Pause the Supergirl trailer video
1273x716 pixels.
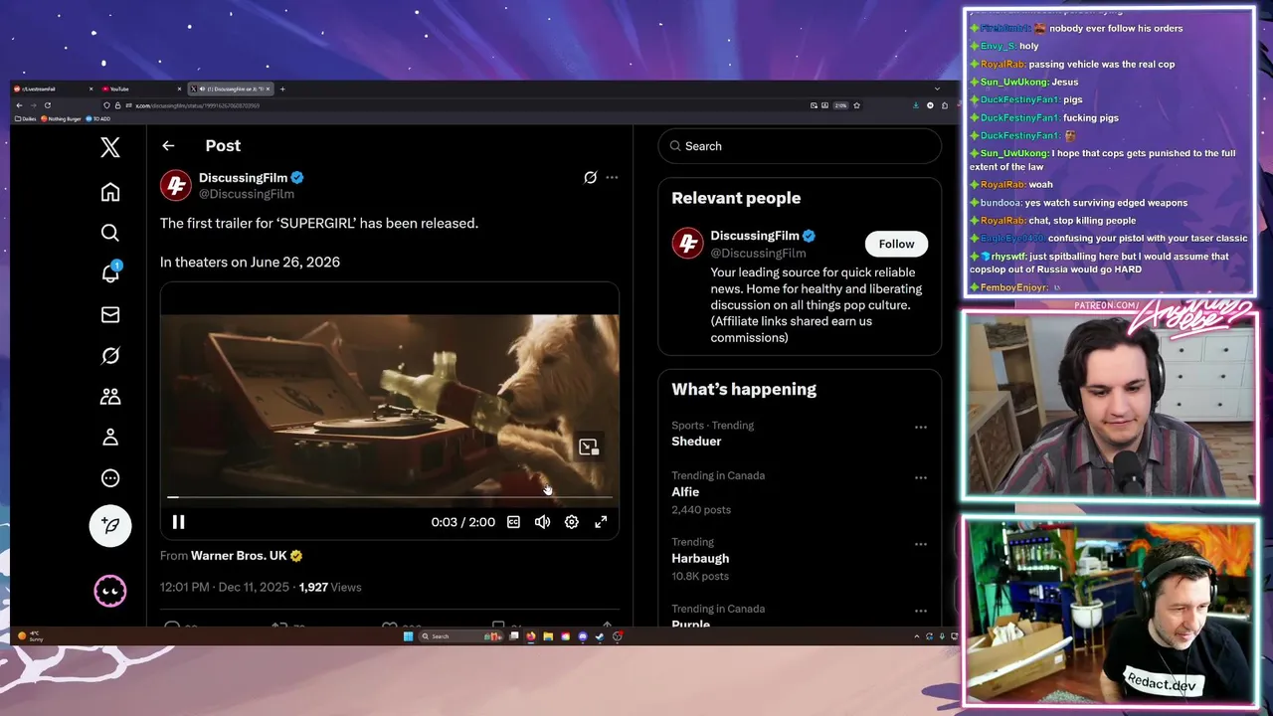(179, 522)
